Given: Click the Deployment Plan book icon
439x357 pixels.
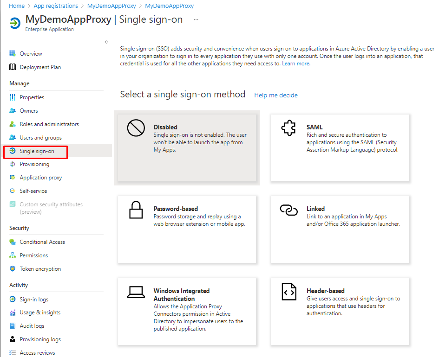Looking at the screenshot, I should [x=13, y=67].
